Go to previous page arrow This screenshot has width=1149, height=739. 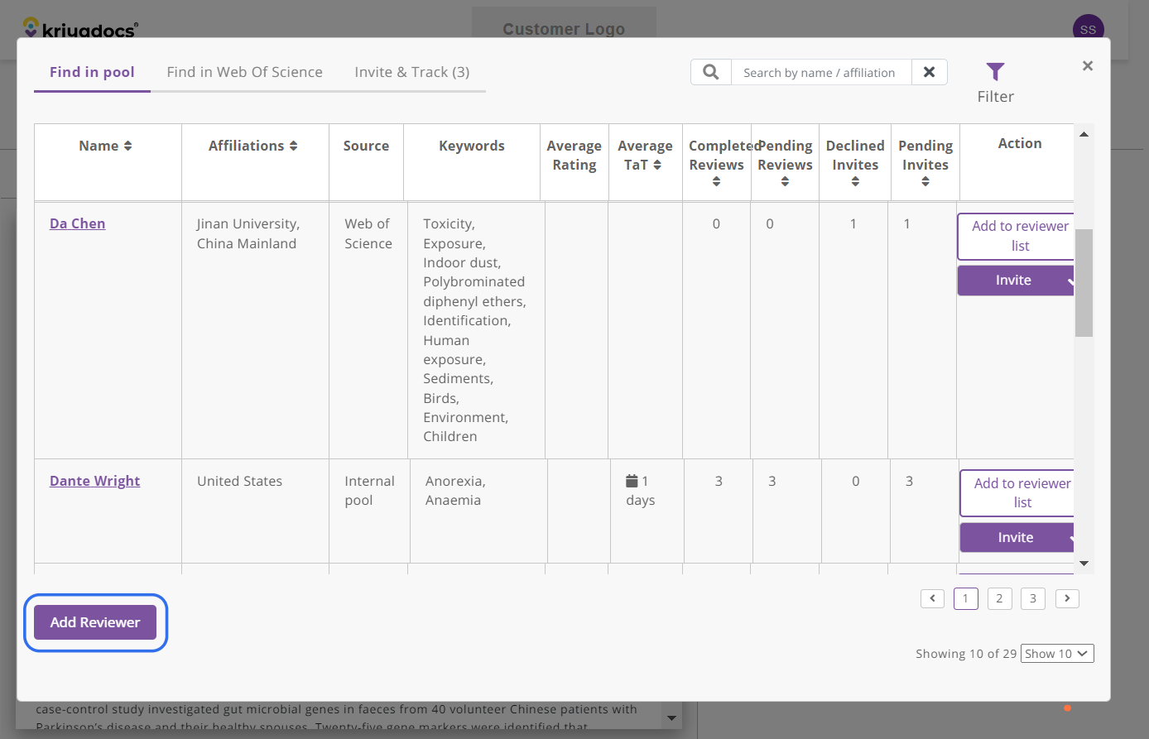point(932,598)
